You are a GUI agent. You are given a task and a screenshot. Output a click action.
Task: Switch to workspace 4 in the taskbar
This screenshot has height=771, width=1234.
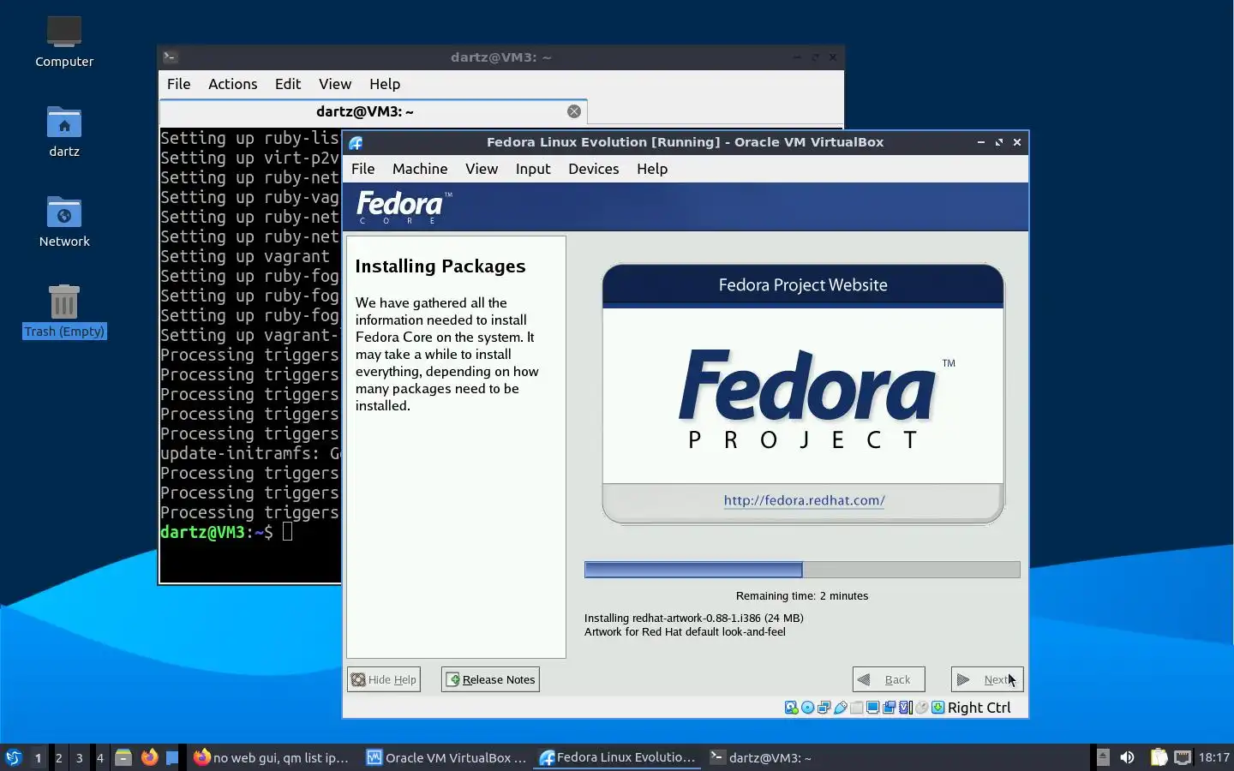coord(100,757)
